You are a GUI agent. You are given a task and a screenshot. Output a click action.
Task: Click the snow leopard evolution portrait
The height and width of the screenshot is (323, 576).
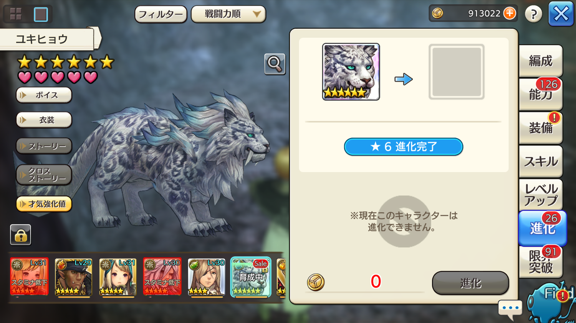pos(351,72)
